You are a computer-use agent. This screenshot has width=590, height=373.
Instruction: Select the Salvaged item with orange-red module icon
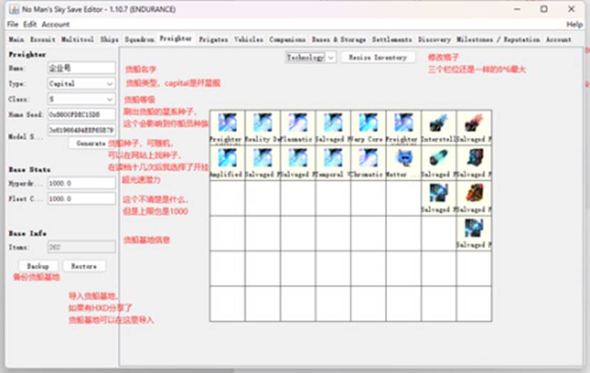pyautogui.click(x=474, y=198)
